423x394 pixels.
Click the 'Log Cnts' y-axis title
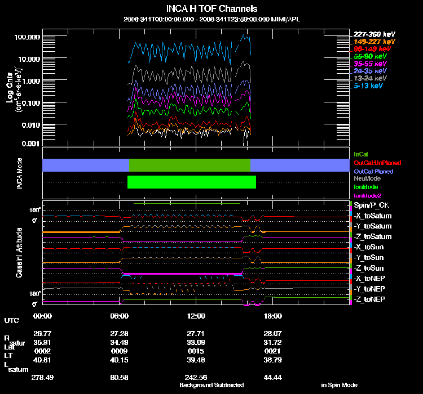[10, 88]
